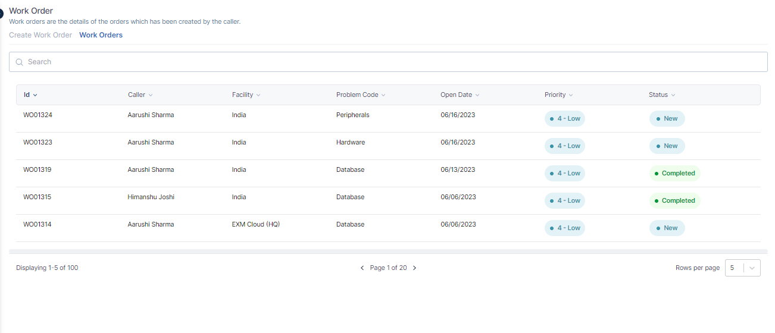Click Completed status badge for WO01319
This screenshot has width=775, height=333.
[674, 174]
